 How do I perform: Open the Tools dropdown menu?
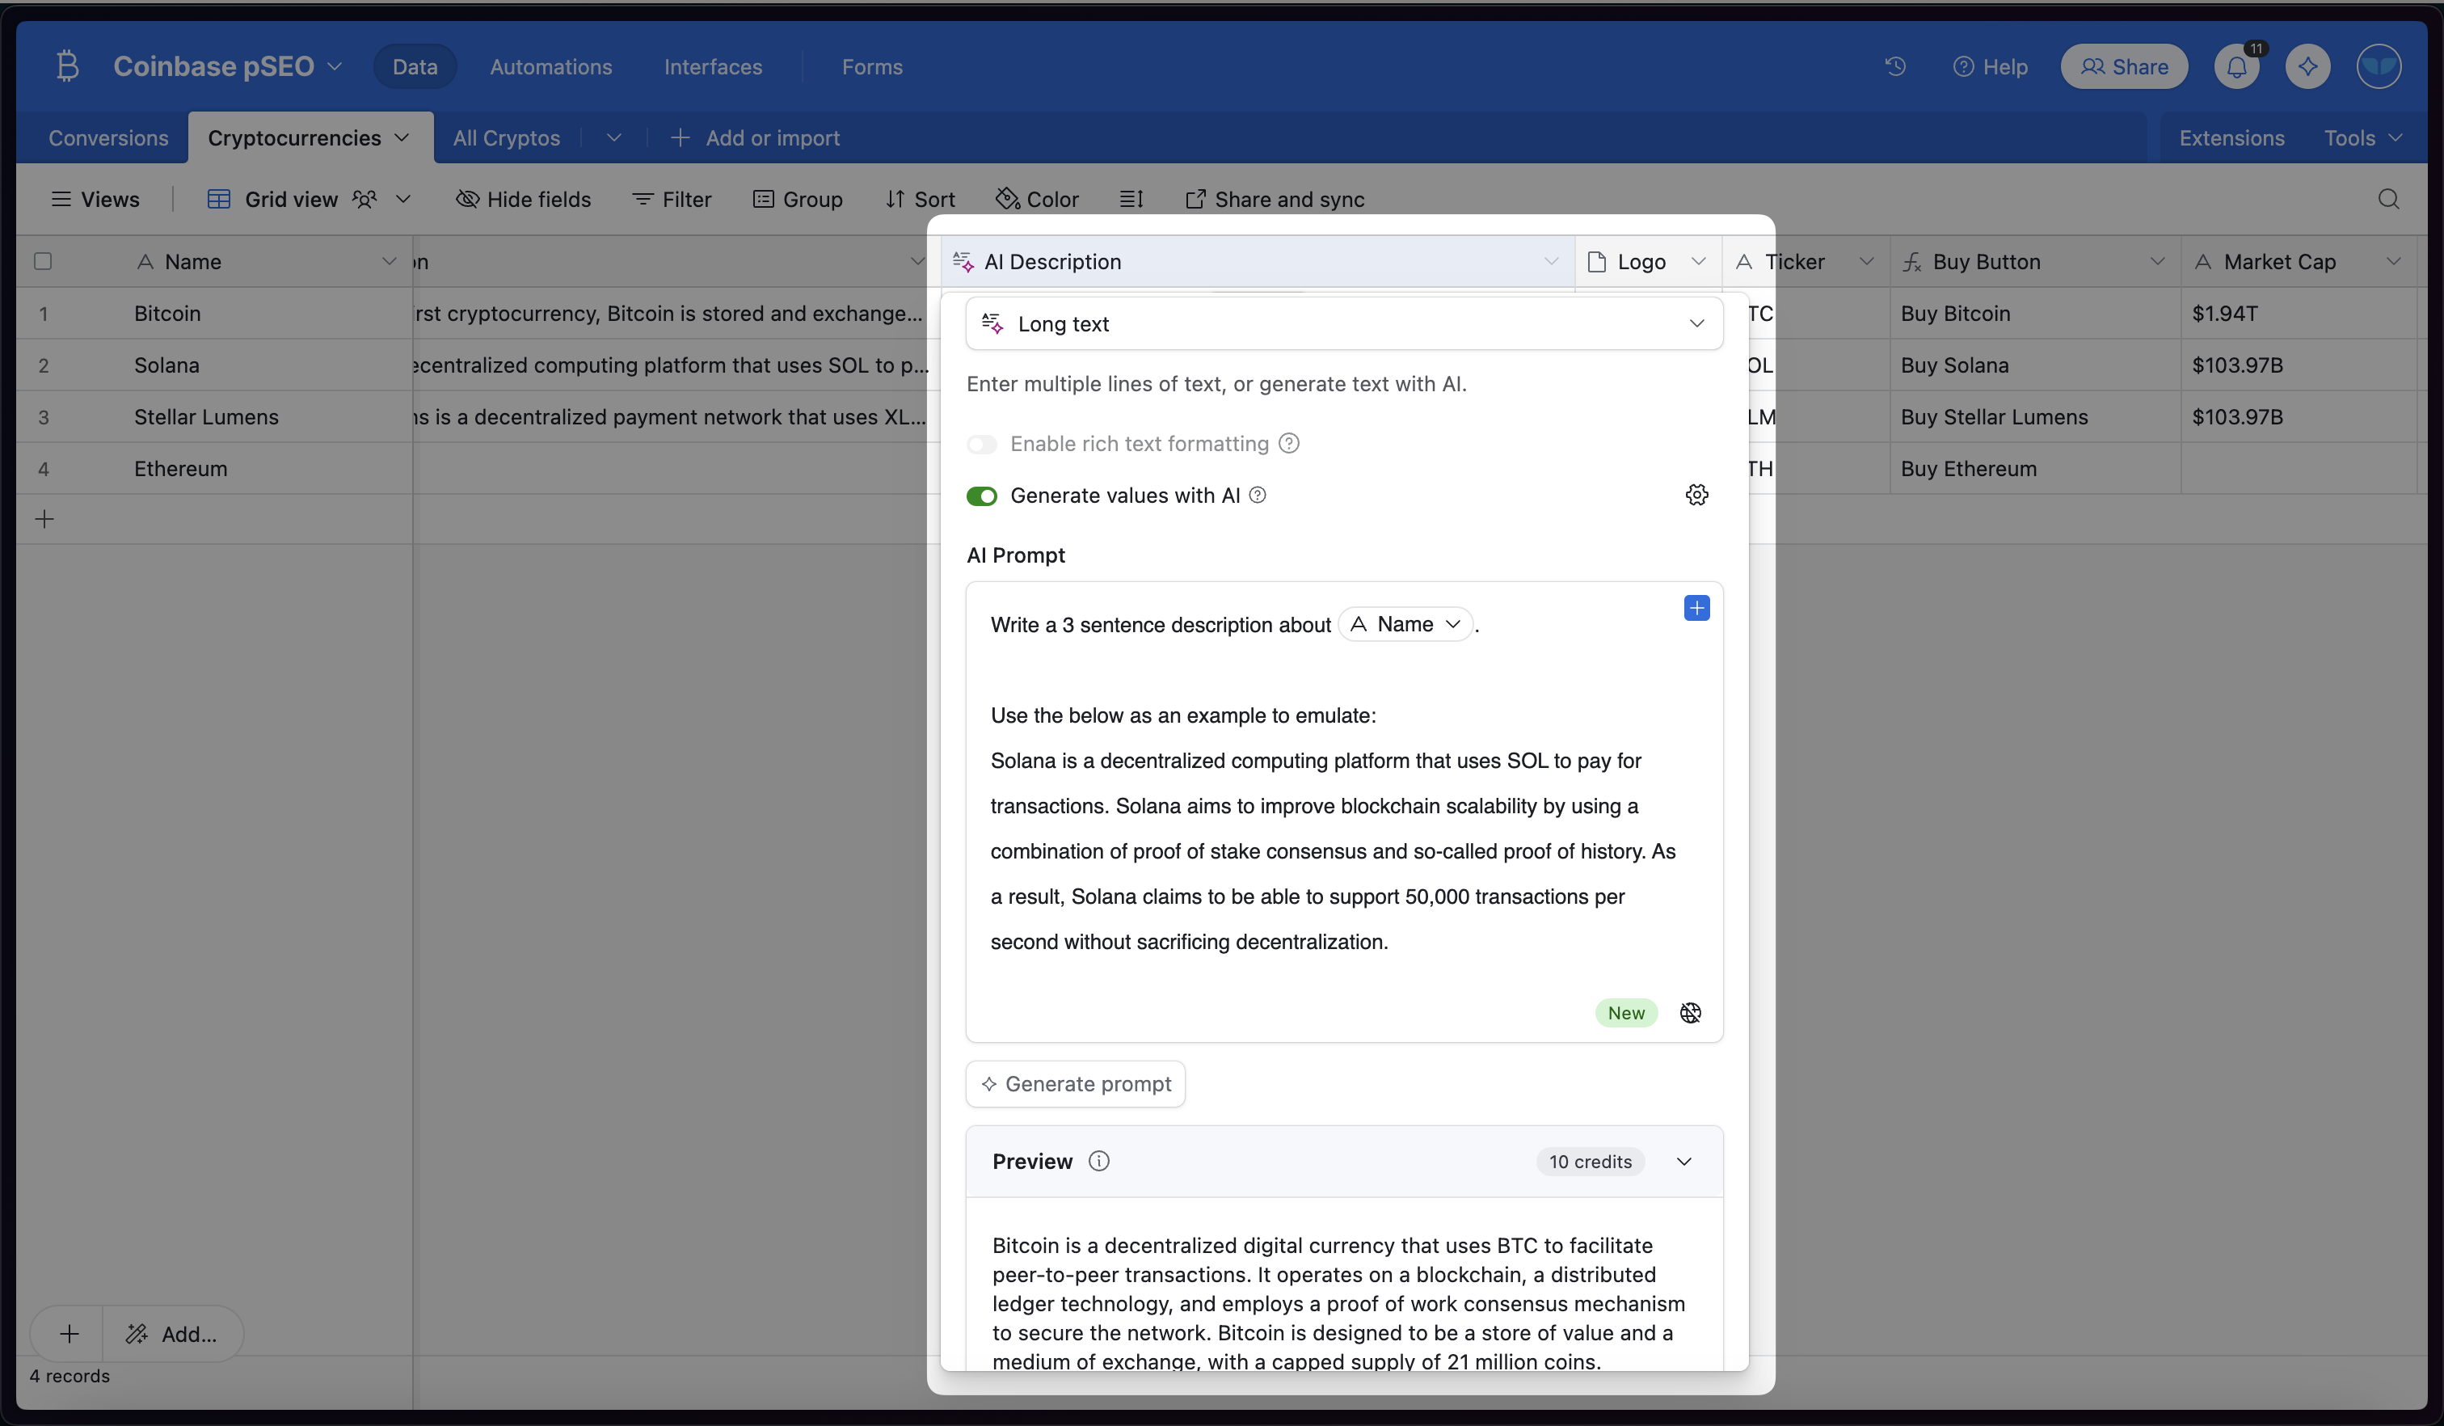(x=2362, y=137)
